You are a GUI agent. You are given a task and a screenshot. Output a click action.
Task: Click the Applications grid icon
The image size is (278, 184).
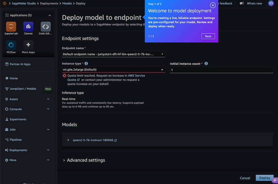point(7,15)
